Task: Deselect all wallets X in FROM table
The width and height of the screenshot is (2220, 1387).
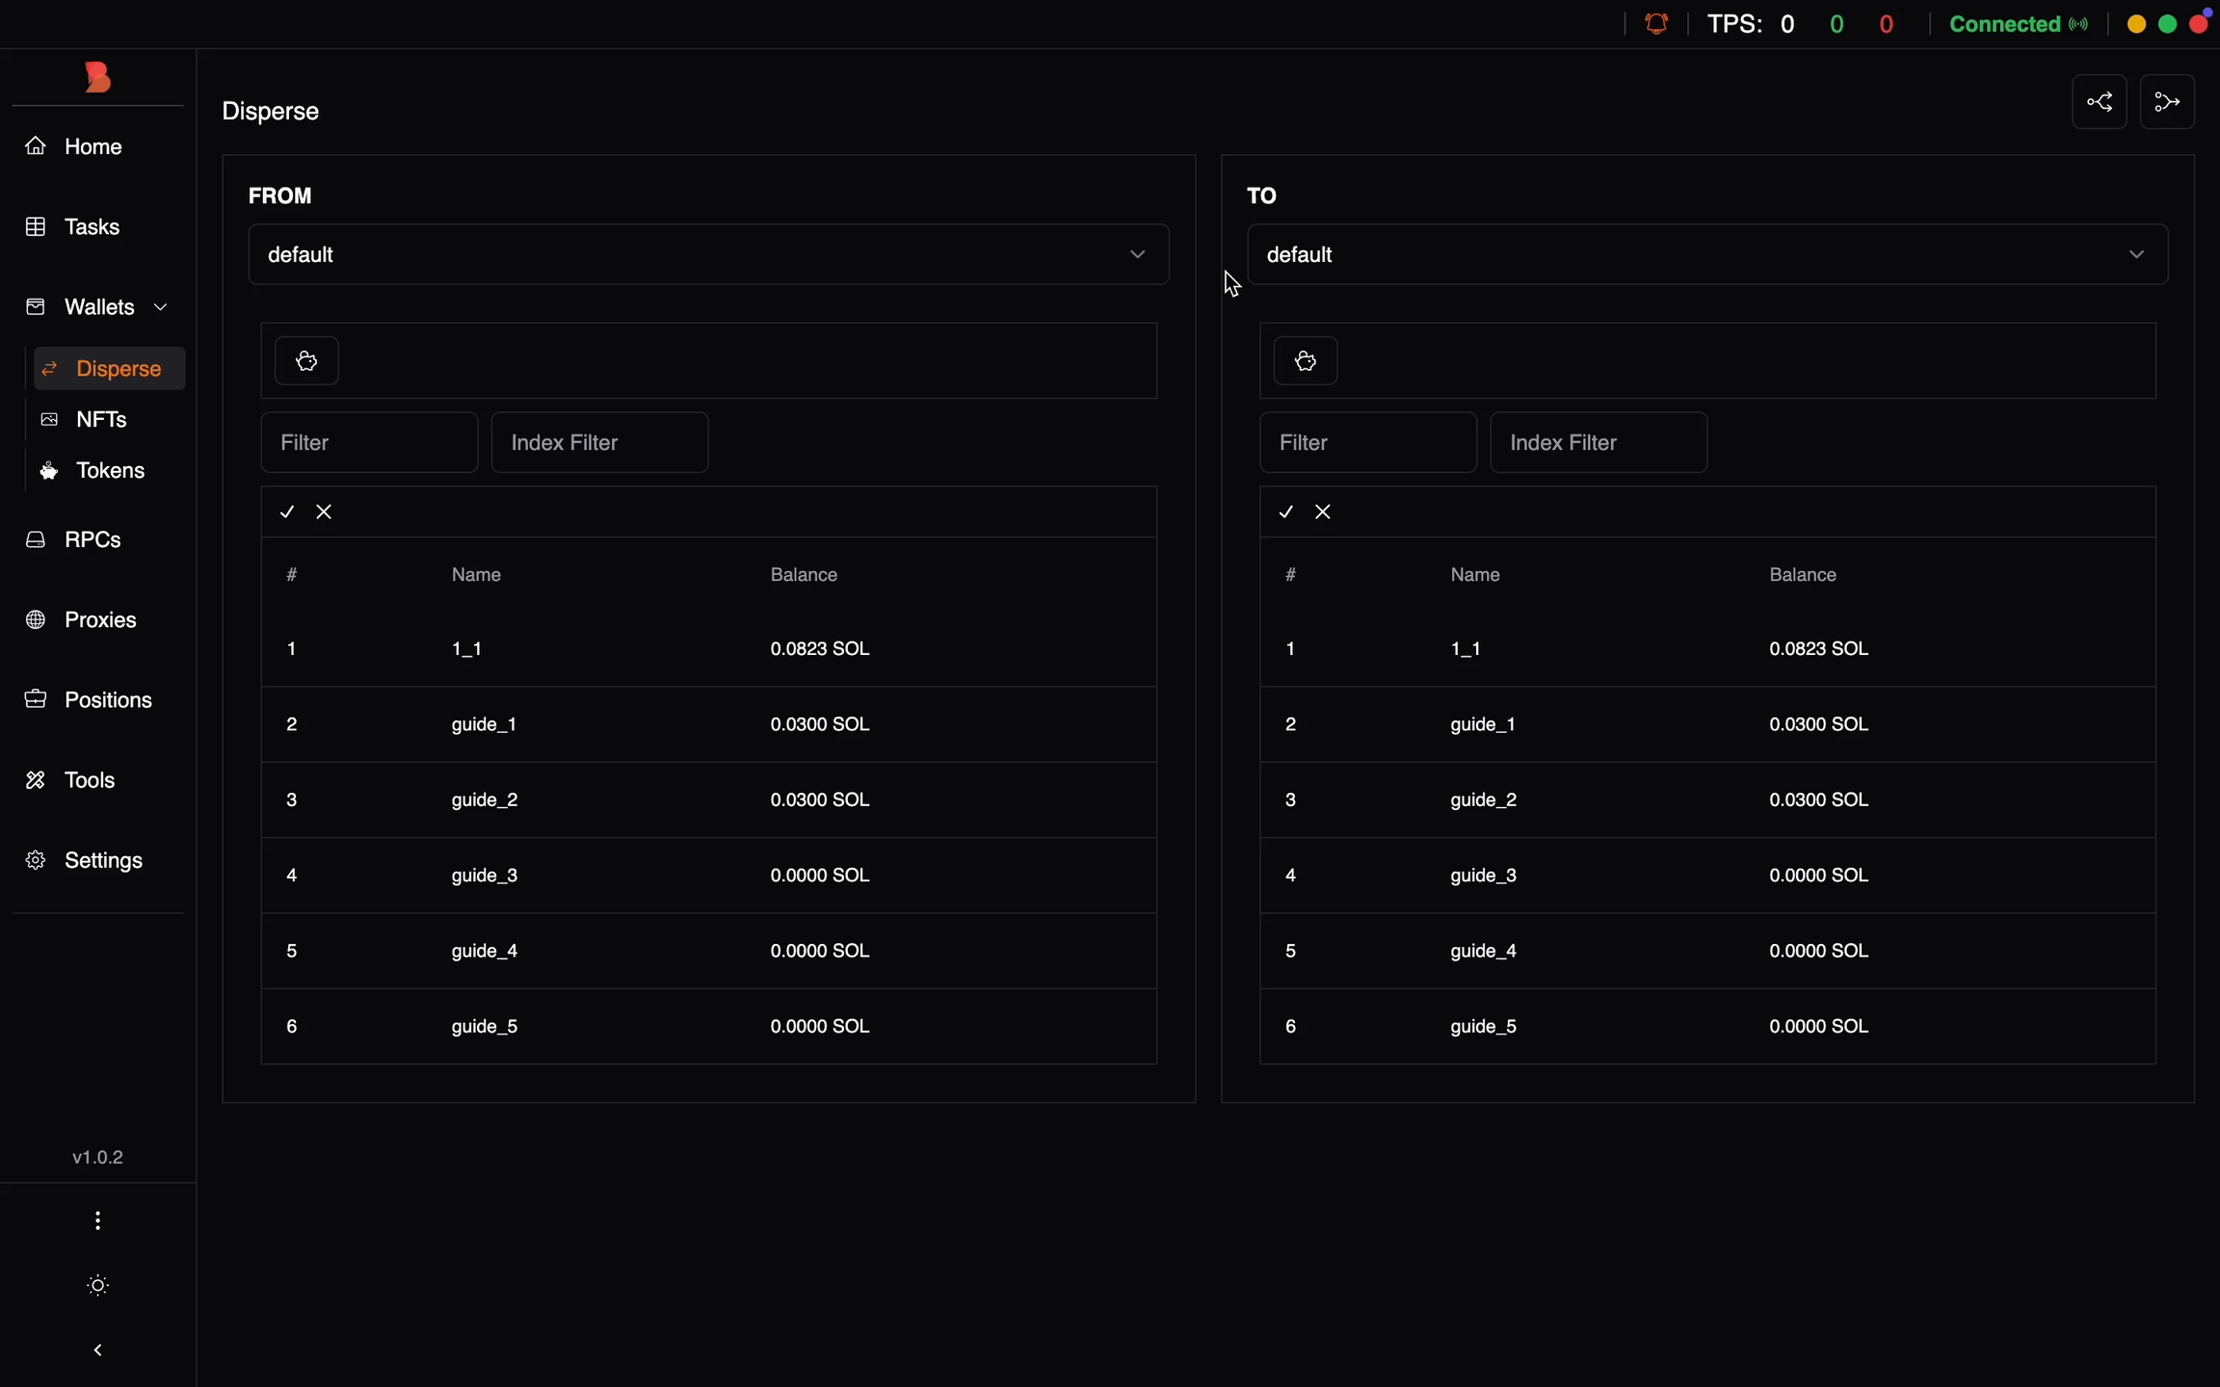Action: coord(324,512)
